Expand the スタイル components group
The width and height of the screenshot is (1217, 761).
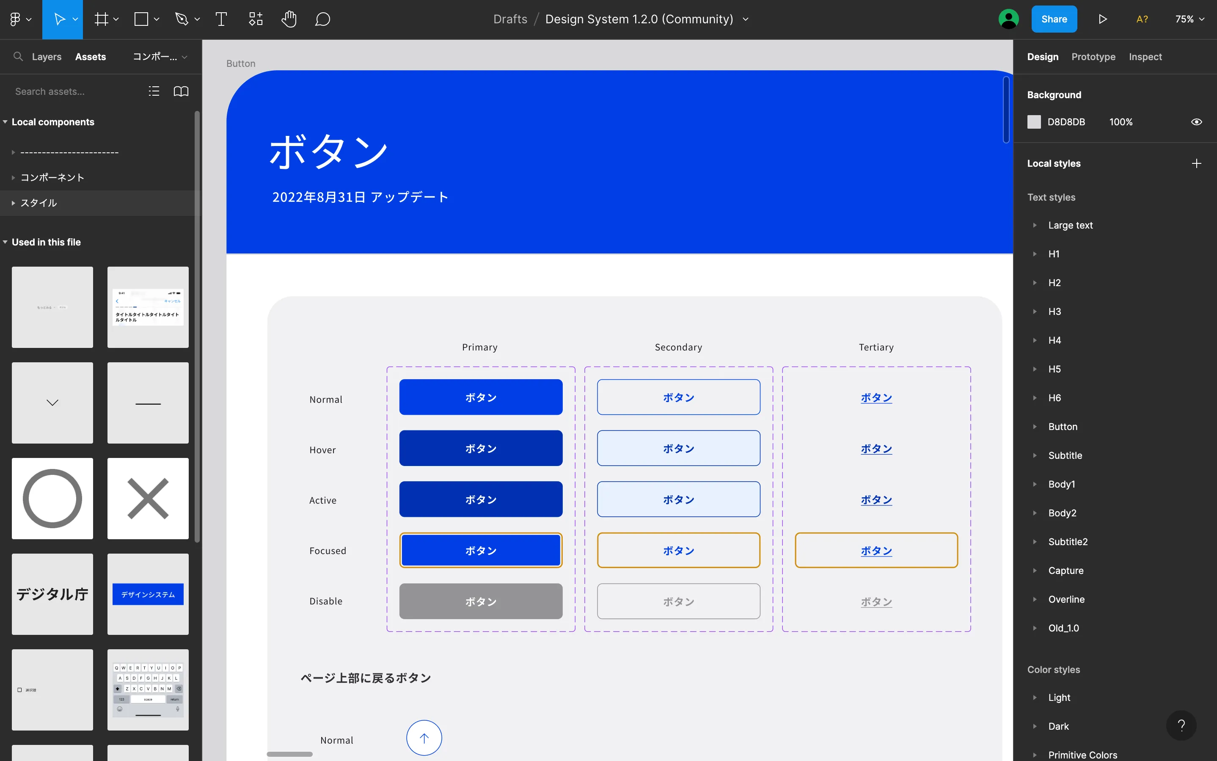13,203
